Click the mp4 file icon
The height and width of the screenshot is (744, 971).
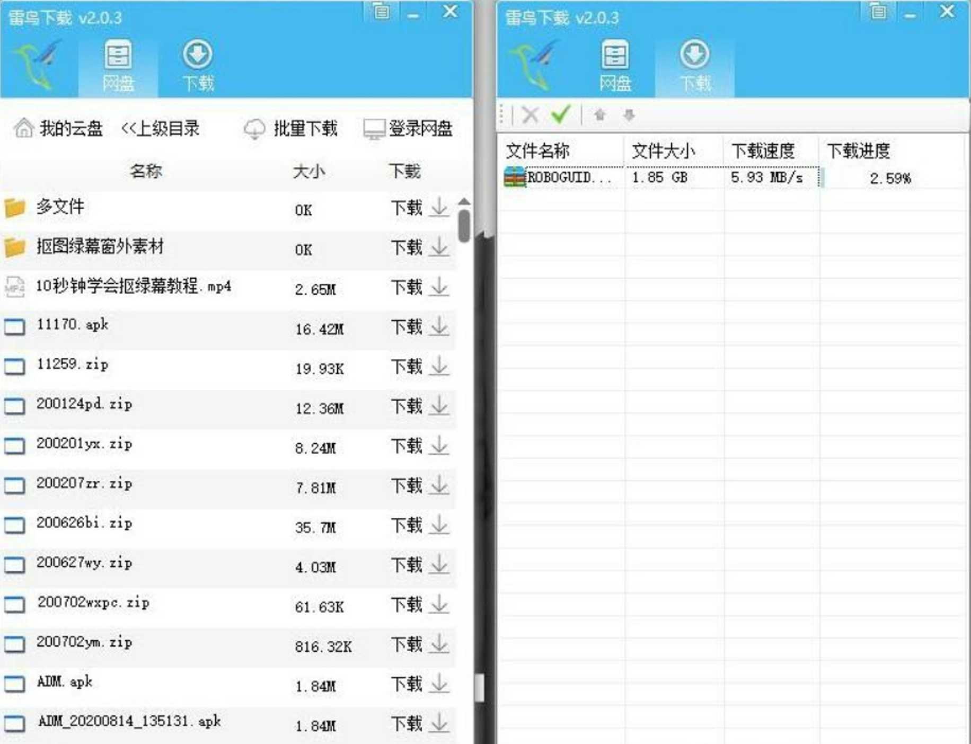click(x=14, y=287)
